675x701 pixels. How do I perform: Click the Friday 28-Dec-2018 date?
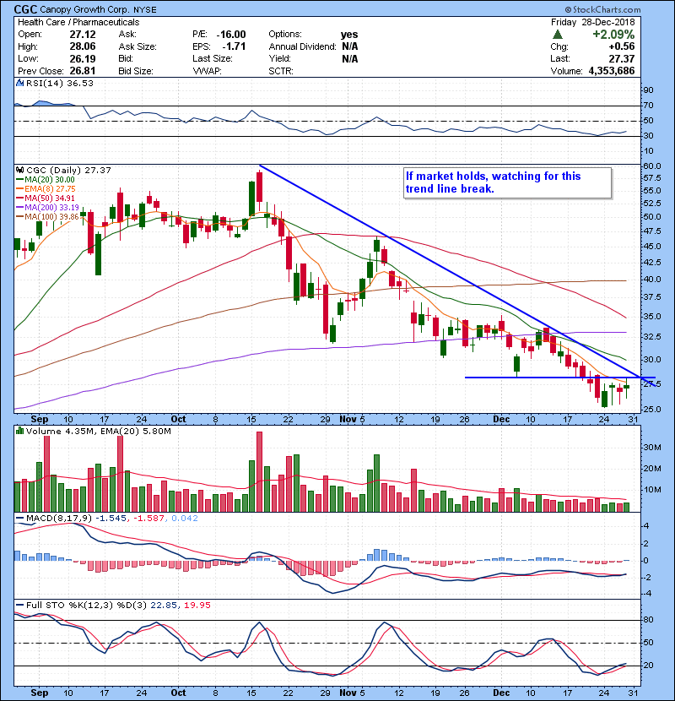[x=592, y=22]
